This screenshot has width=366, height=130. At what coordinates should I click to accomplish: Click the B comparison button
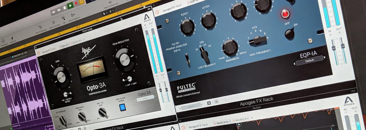216,101
